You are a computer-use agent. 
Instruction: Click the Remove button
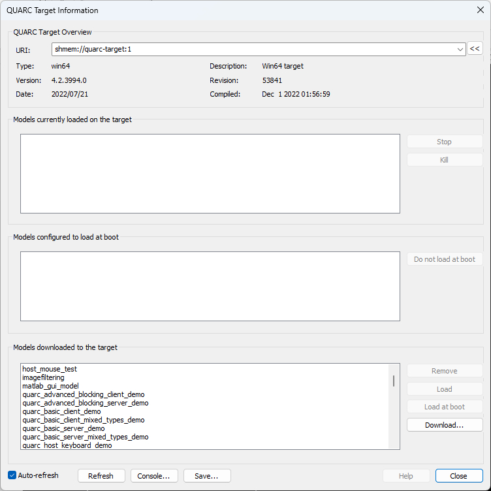click(x=445, y=371)
